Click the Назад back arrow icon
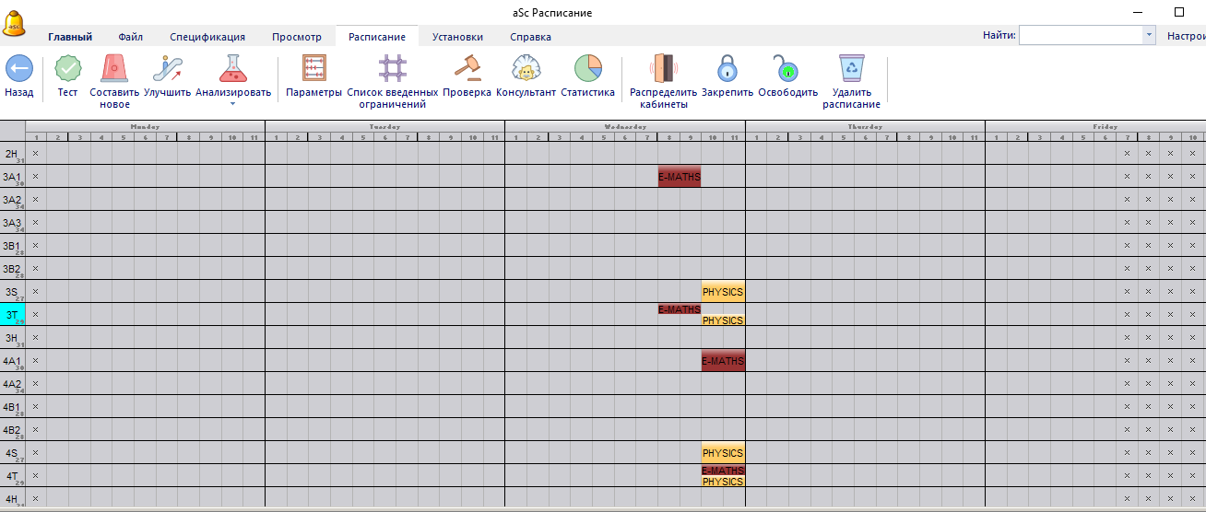 pyautogui.click(x=19, y=69)
